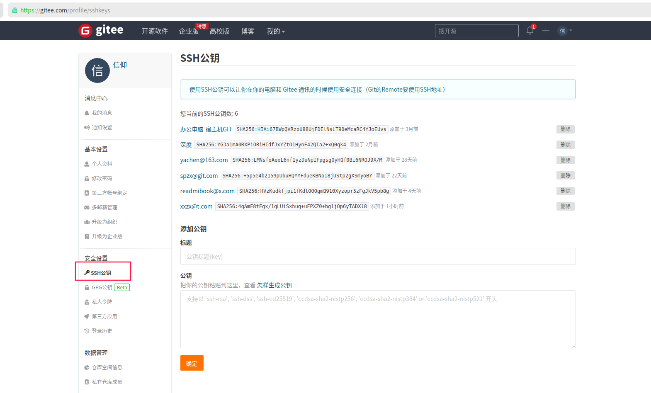Delete the readmibook@x.com key
The height and width of the screenshot is (393, 651).
coord(566,191)
